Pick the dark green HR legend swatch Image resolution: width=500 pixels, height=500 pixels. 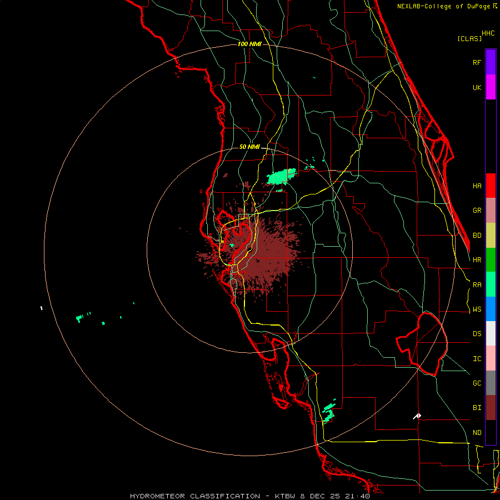coord(491,260)
